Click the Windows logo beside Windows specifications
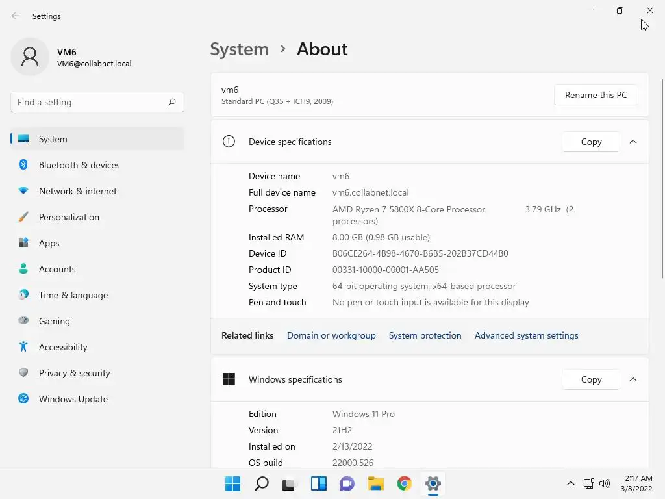Viewport: 665px width, 499px height. pos(229,379)
